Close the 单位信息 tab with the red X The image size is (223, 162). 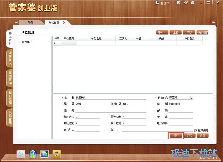[x=64, y=23]
